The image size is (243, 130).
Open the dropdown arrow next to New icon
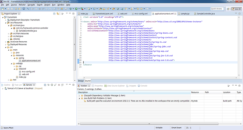coord(5,9)
